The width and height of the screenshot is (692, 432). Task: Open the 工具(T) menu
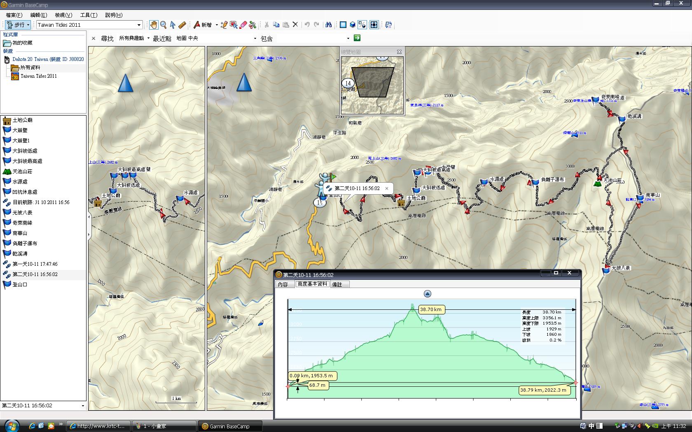coord(89,15)
